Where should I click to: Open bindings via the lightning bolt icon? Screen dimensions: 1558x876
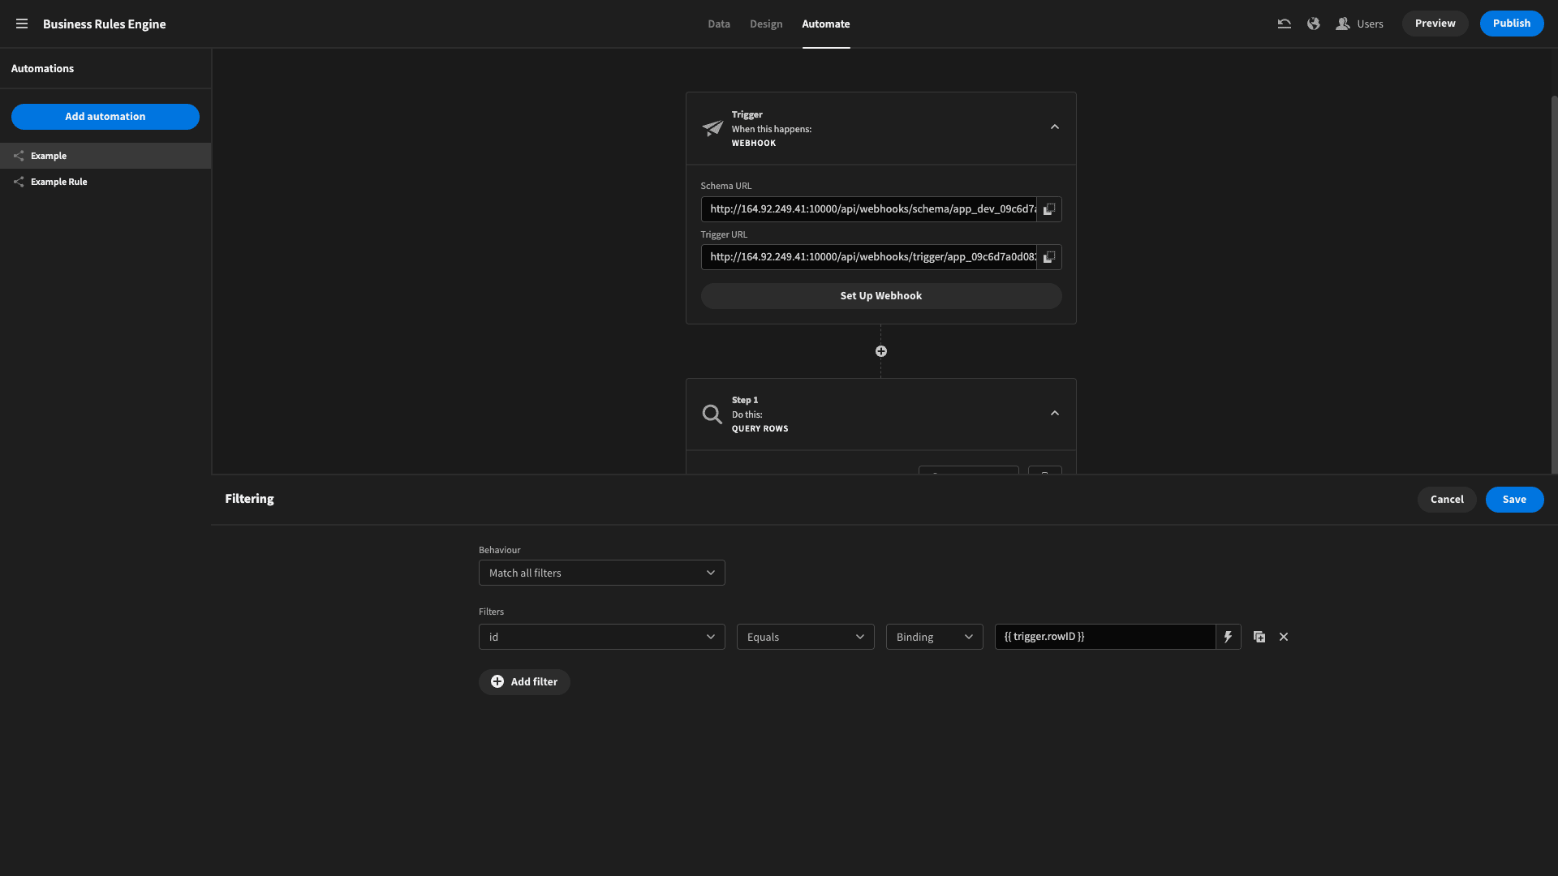1228,637
